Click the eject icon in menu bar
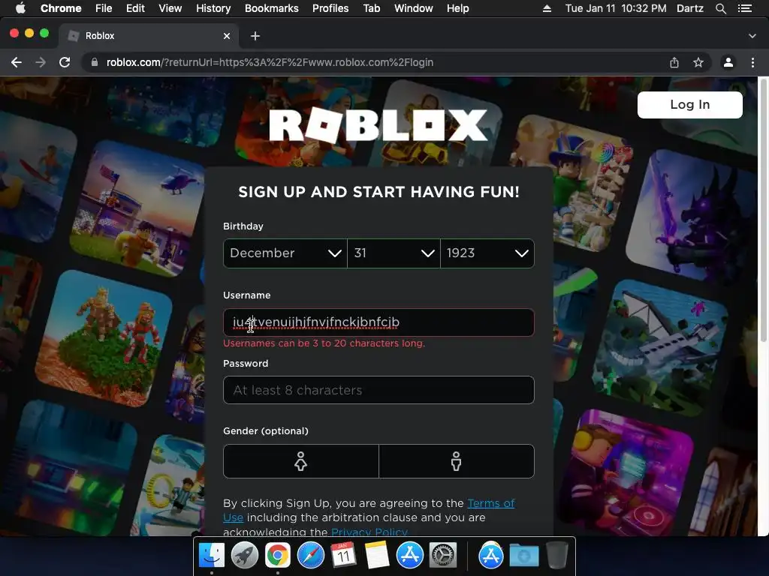The width and height of the screenshot is (769, 576). pyautogui.click(x=547, y=8)
